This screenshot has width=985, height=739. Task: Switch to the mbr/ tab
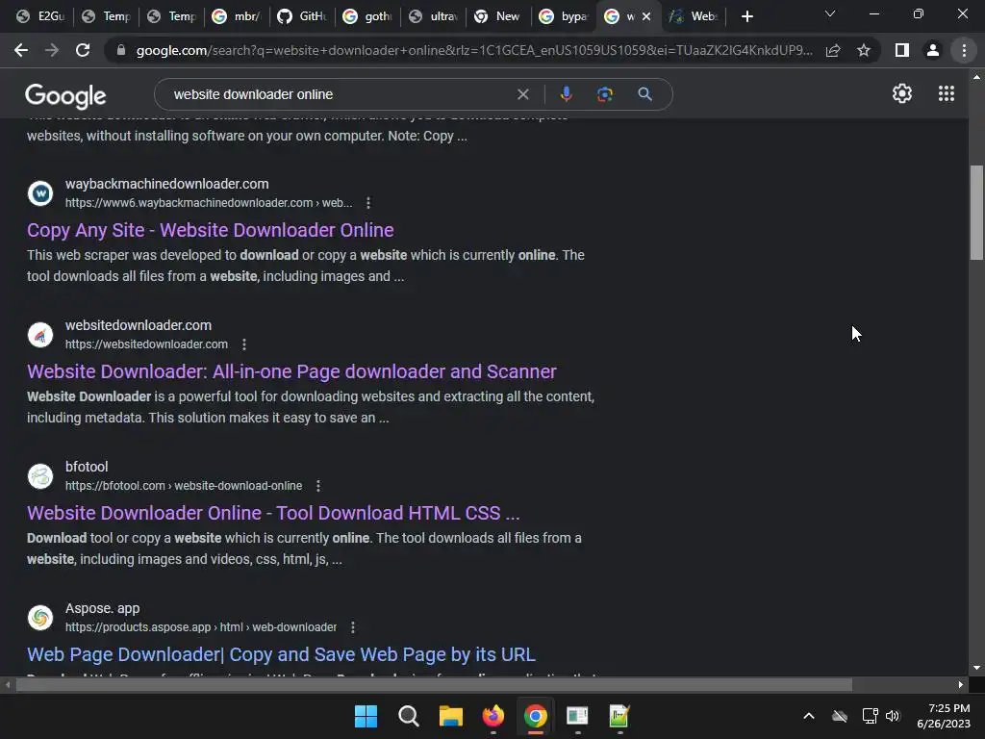[x=237, y=16]
